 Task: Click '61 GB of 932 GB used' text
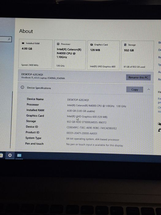pos(134,67)
